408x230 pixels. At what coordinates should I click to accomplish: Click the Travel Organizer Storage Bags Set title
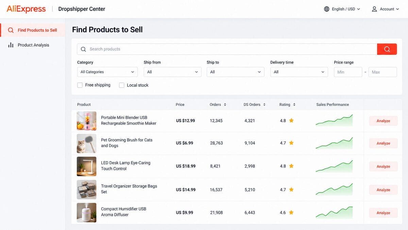pyautogui.click(x=129, y=189)
